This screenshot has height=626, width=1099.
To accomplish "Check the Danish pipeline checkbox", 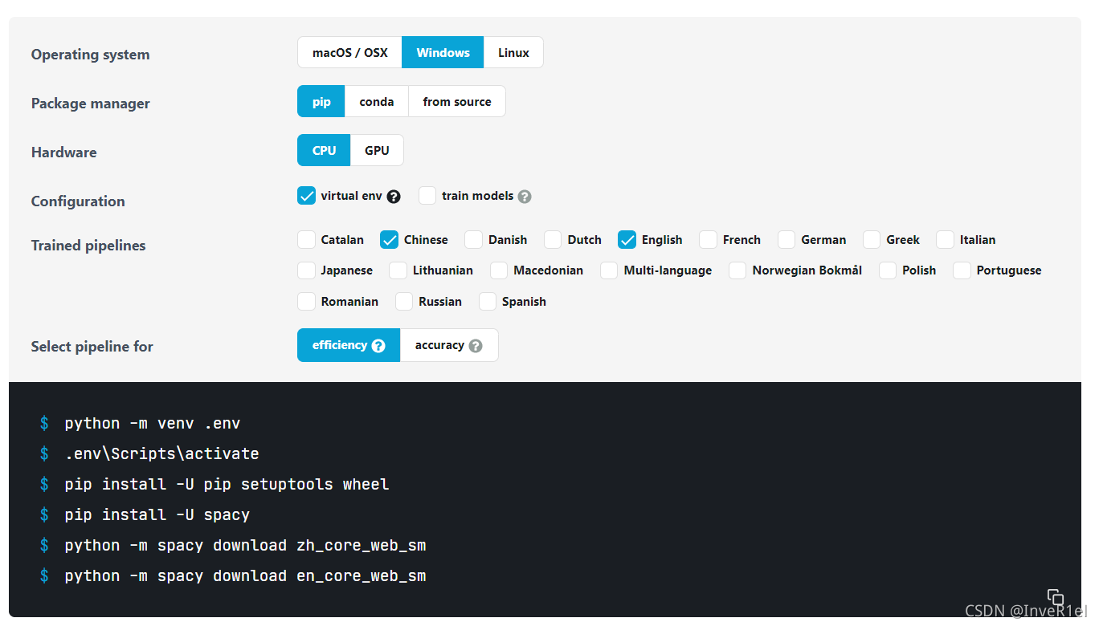I will click(x=474, y=240).
